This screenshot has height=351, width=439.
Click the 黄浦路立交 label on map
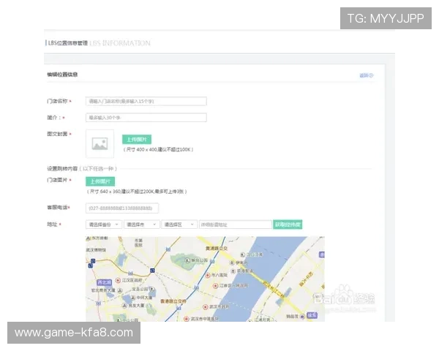[x=217, y=249]
